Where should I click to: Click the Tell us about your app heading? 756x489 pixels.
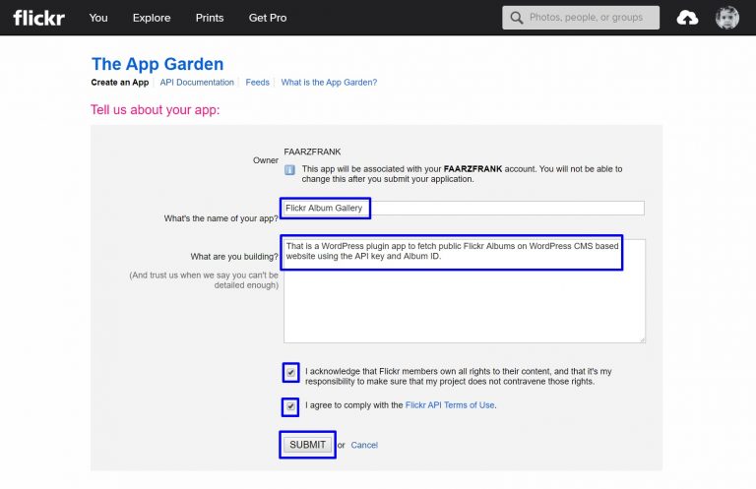(x=156, y=110)
